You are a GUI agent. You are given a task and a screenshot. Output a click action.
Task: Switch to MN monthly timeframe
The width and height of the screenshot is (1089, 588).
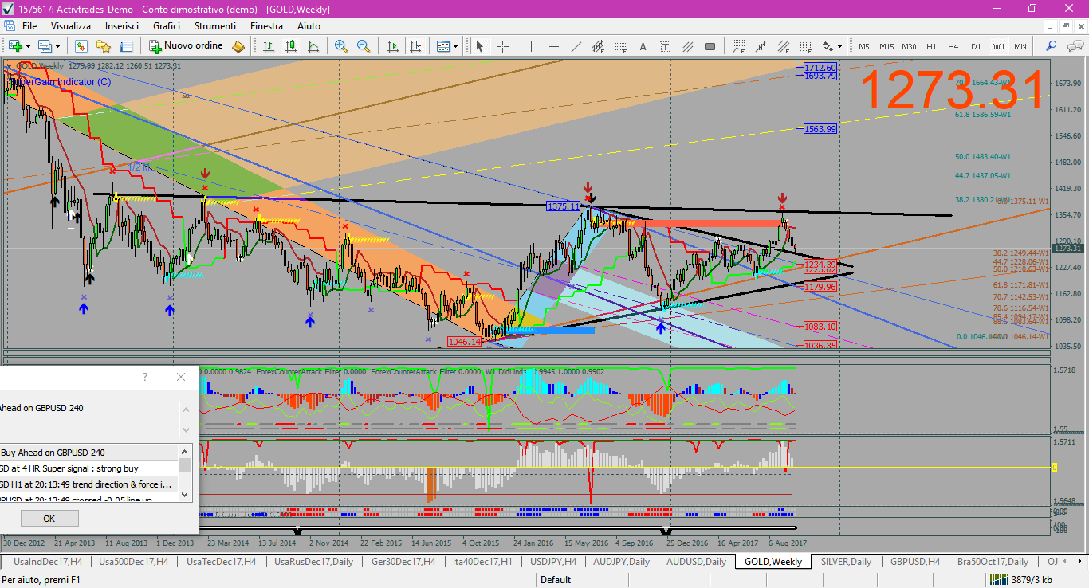(1020, 46)
